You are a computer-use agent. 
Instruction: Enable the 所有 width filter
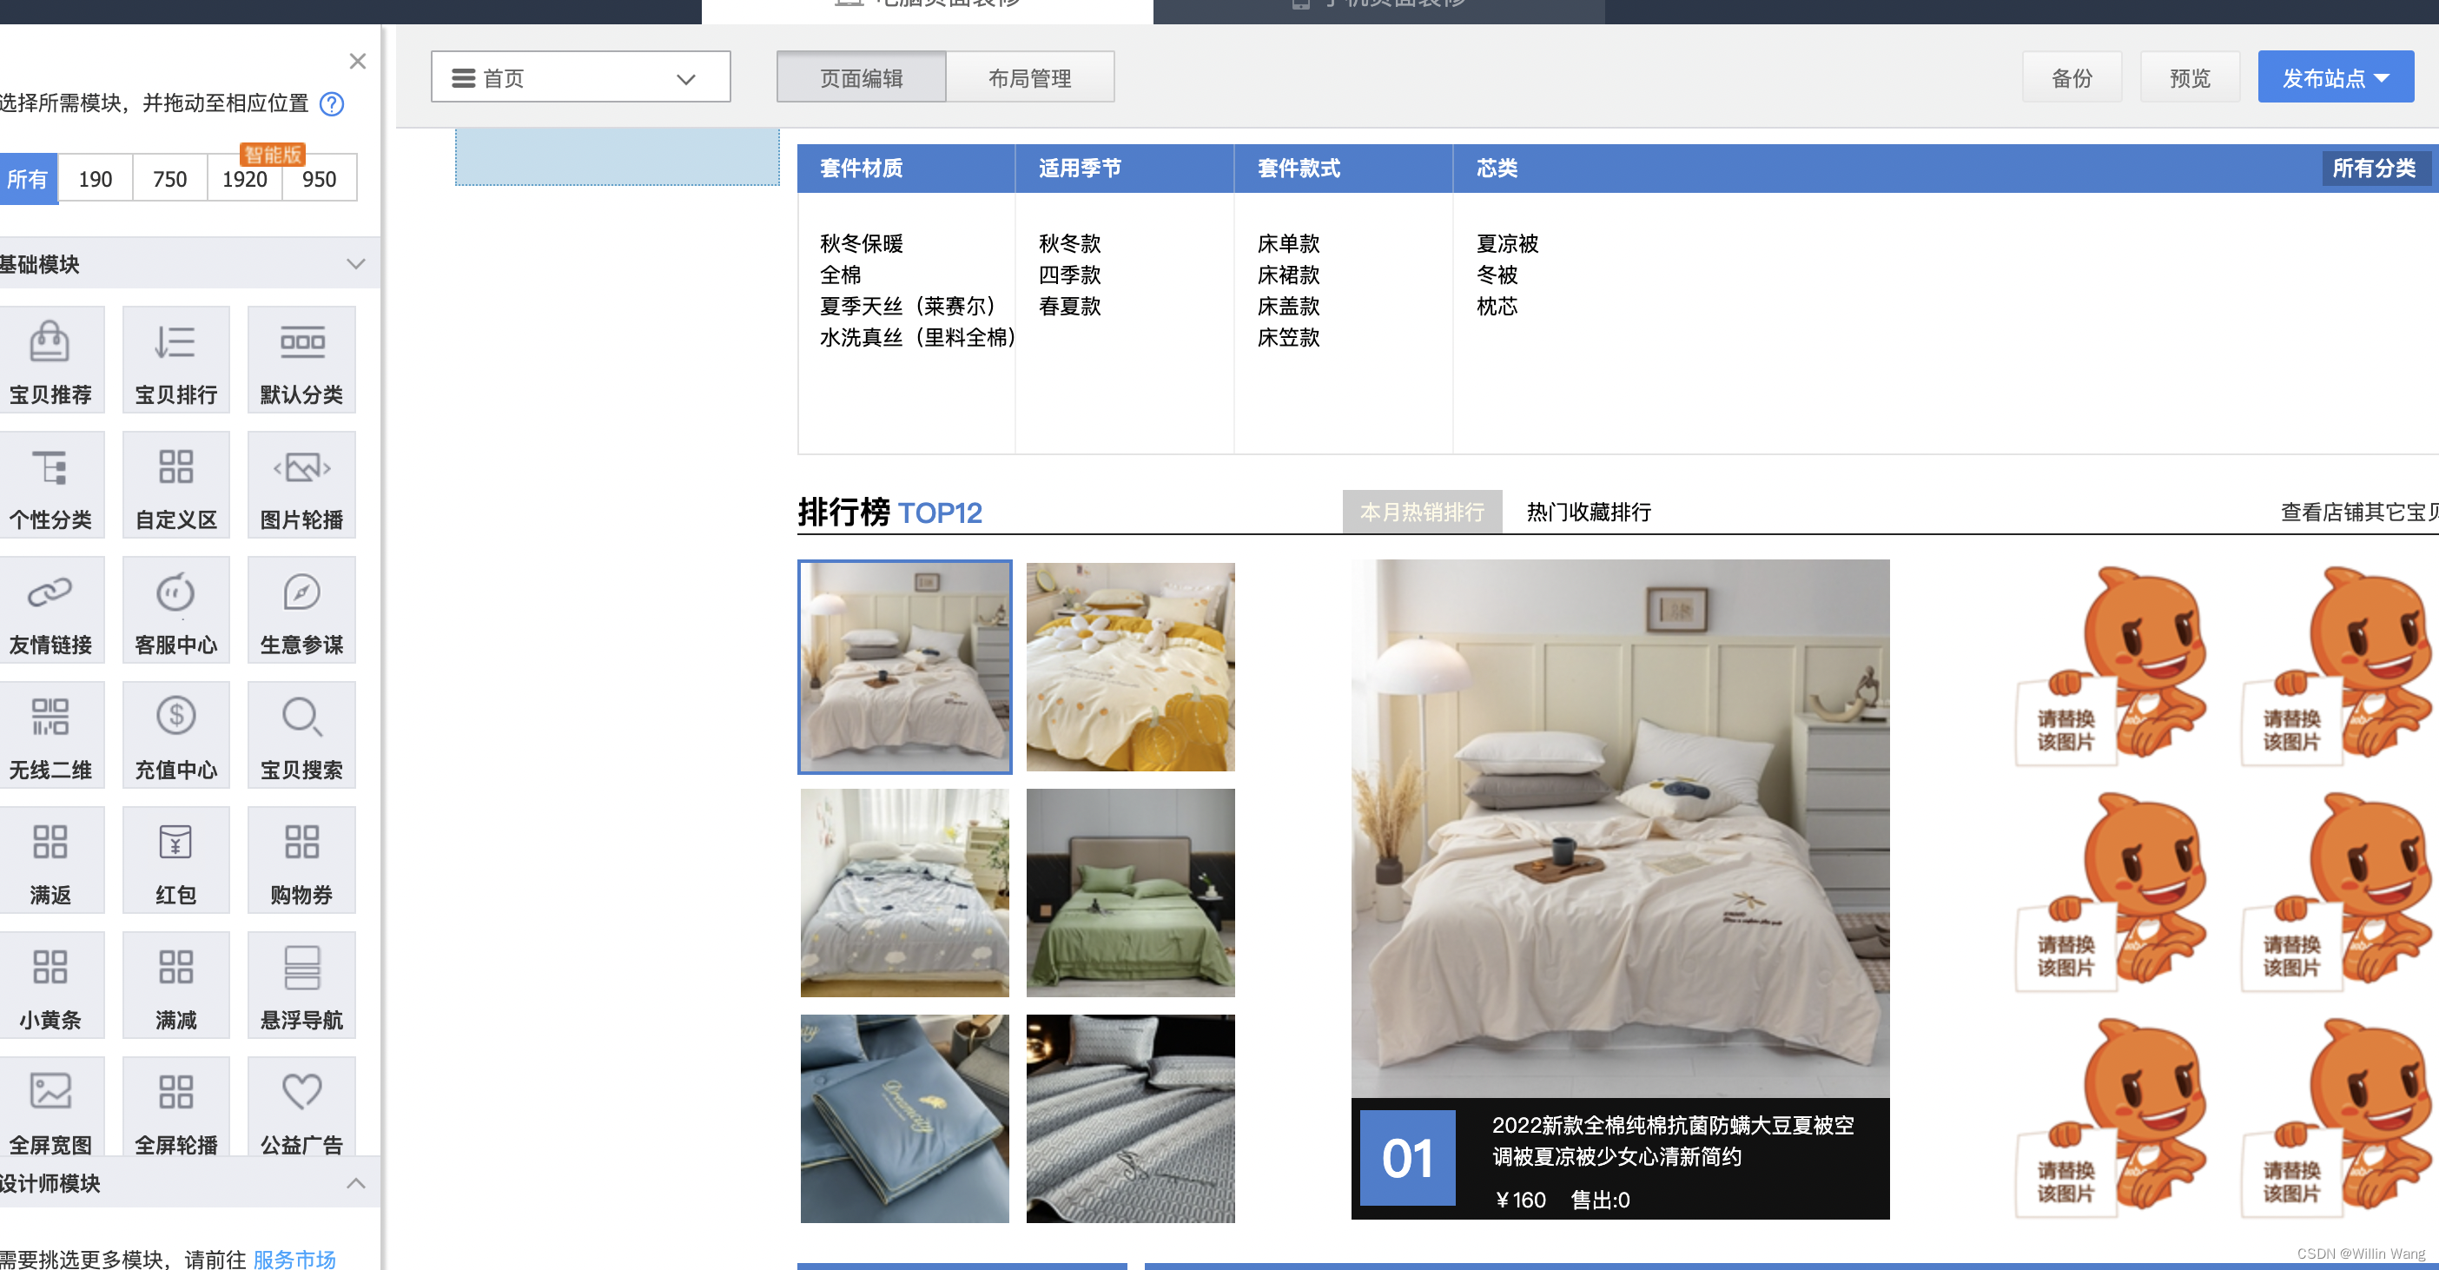(29, 178)
